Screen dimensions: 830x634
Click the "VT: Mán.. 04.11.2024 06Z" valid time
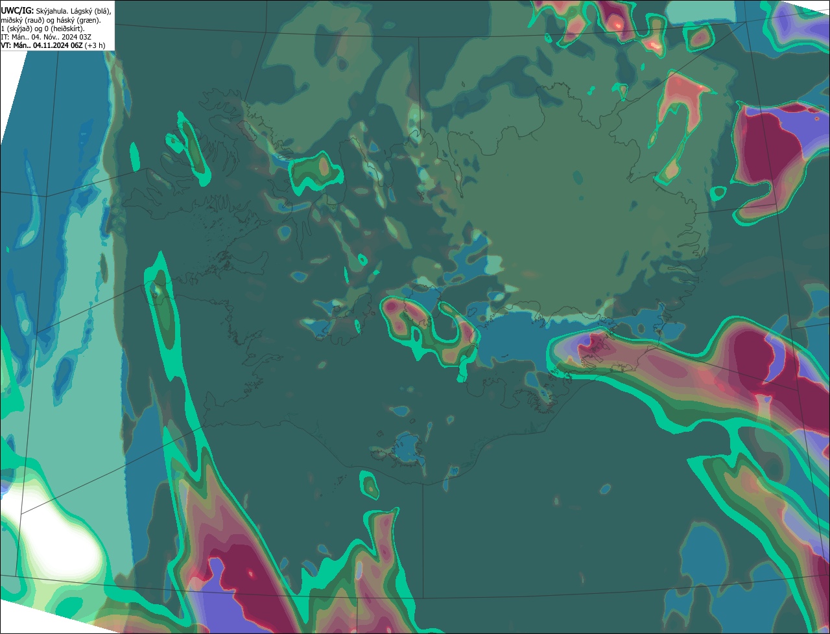pos(41,45)
